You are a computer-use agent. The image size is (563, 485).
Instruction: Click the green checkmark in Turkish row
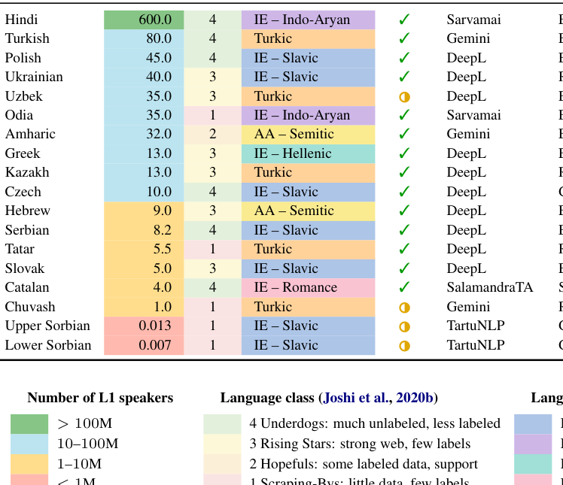(x=404, y=38)
